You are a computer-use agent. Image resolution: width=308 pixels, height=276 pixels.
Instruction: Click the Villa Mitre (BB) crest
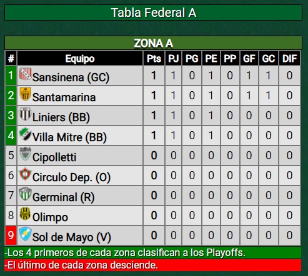point(26,134)
